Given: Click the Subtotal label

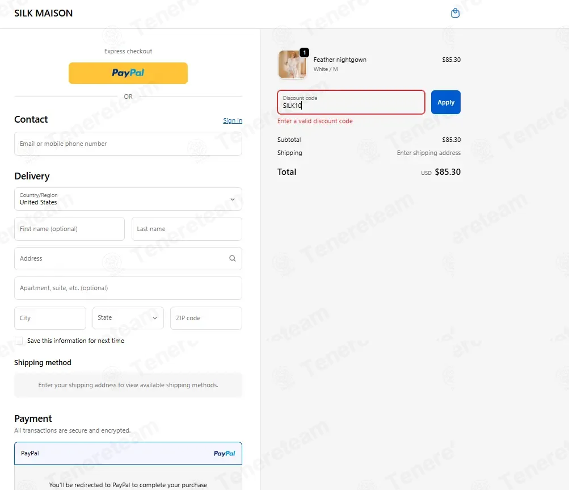Looking at the screenshot, I should [289, 140].
